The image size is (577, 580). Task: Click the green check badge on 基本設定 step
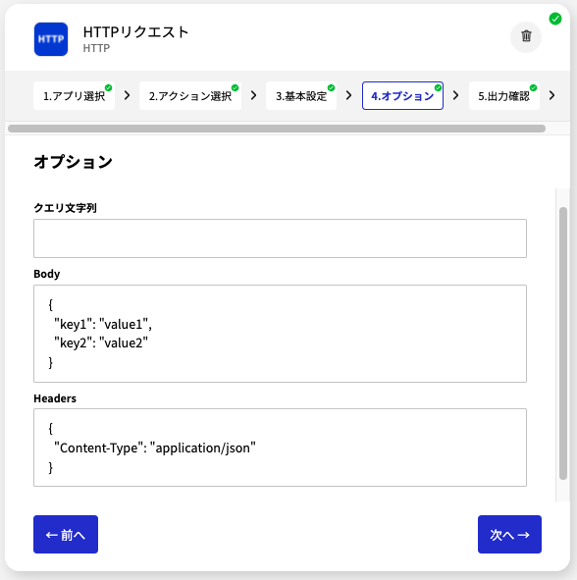point(331,87)
